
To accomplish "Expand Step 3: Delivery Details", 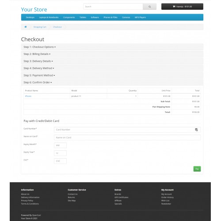I will (x=38, y=61).
